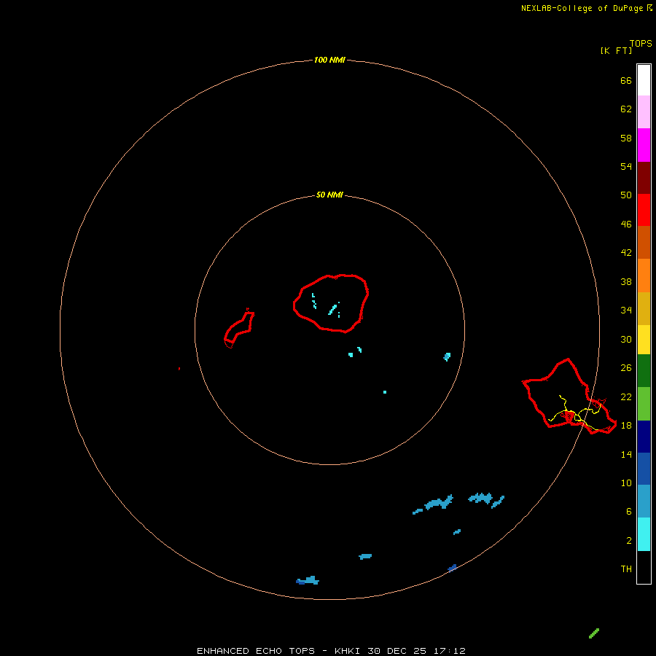The width and height of the screenshot is (656, 656).
Task: Click the 2 value on the legend
Action: coord(628,541)
